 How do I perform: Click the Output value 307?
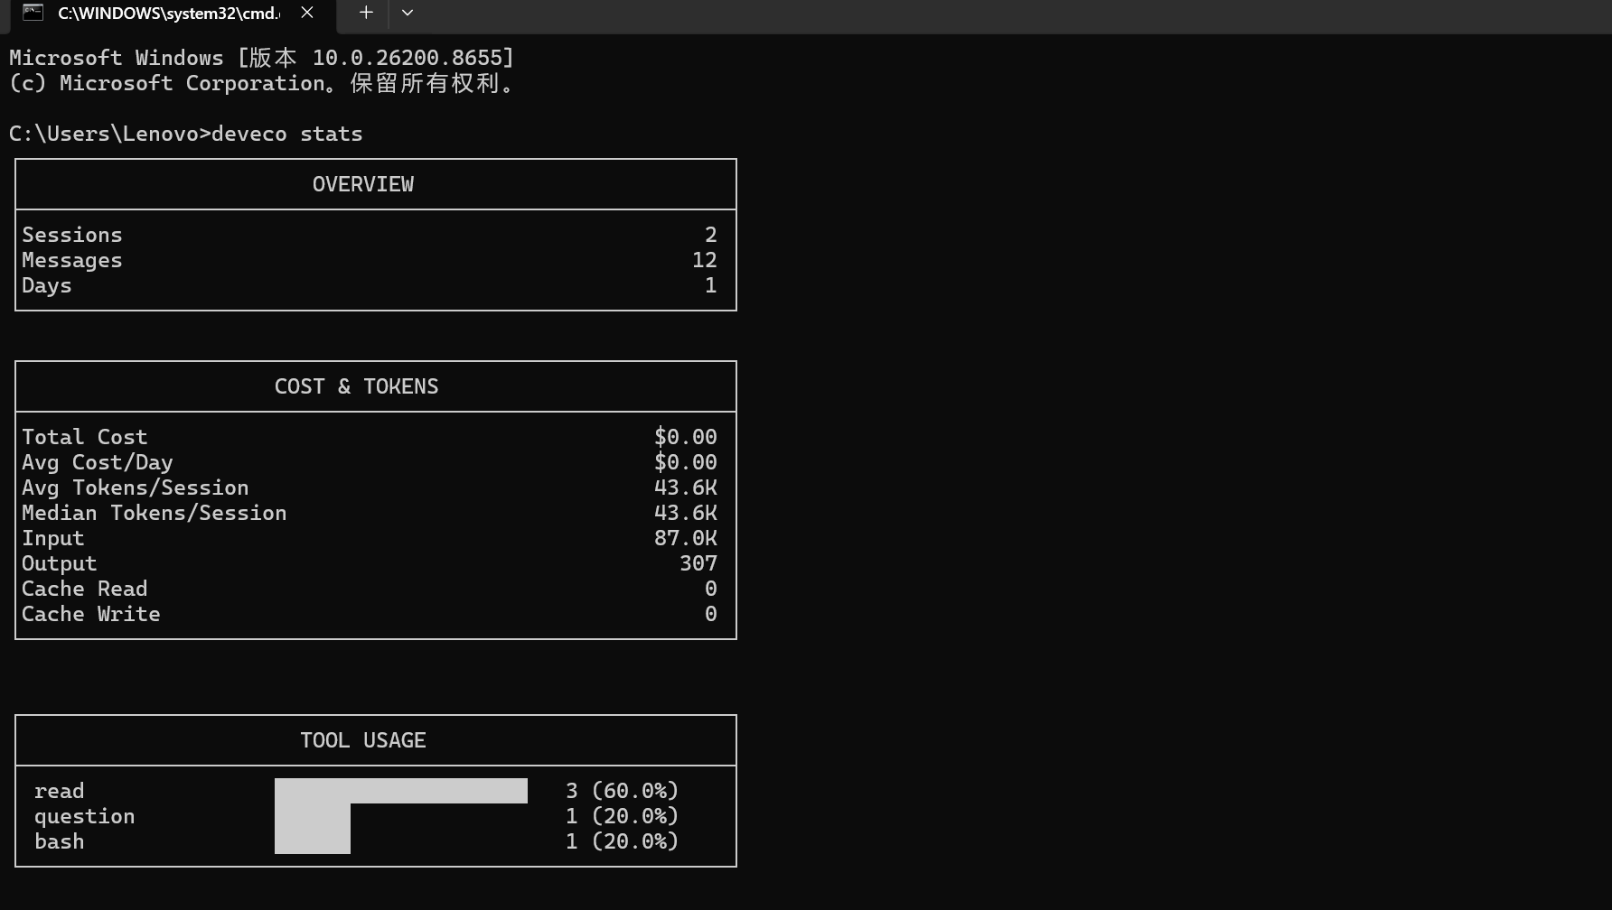tap(698, 563)
